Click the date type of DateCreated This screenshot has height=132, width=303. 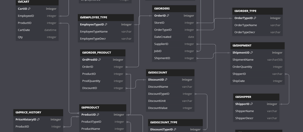(191, 37)
